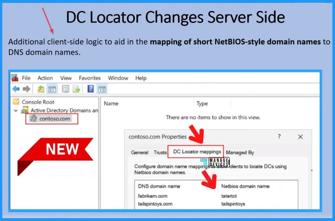Click the Active Directory Domains node icon
The image size is (335, 221).
tap(25, 110)
